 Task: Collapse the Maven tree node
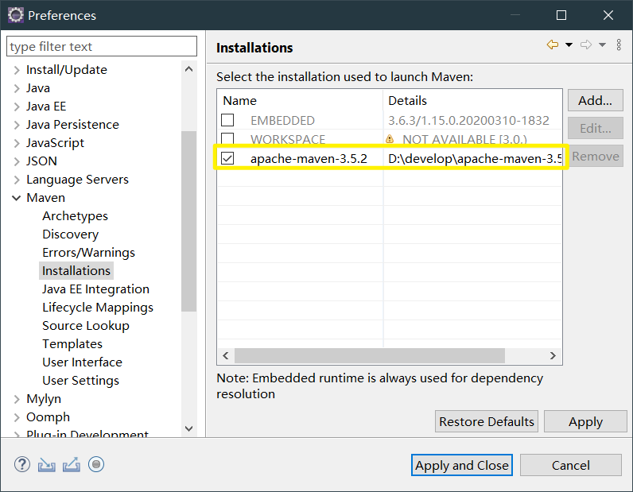(17, 198)
